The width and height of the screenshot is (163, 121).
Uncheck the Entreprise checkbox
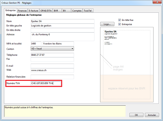(x=120, y=24)
